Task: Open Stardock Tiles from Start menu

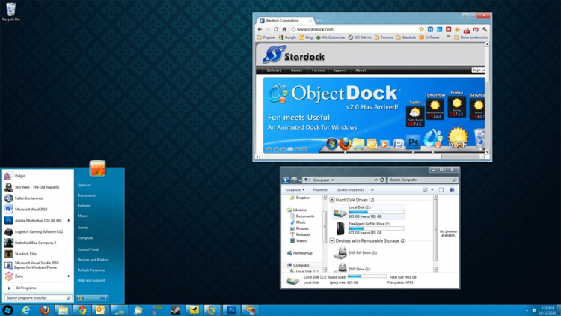Action: click(x=37, y=254)
